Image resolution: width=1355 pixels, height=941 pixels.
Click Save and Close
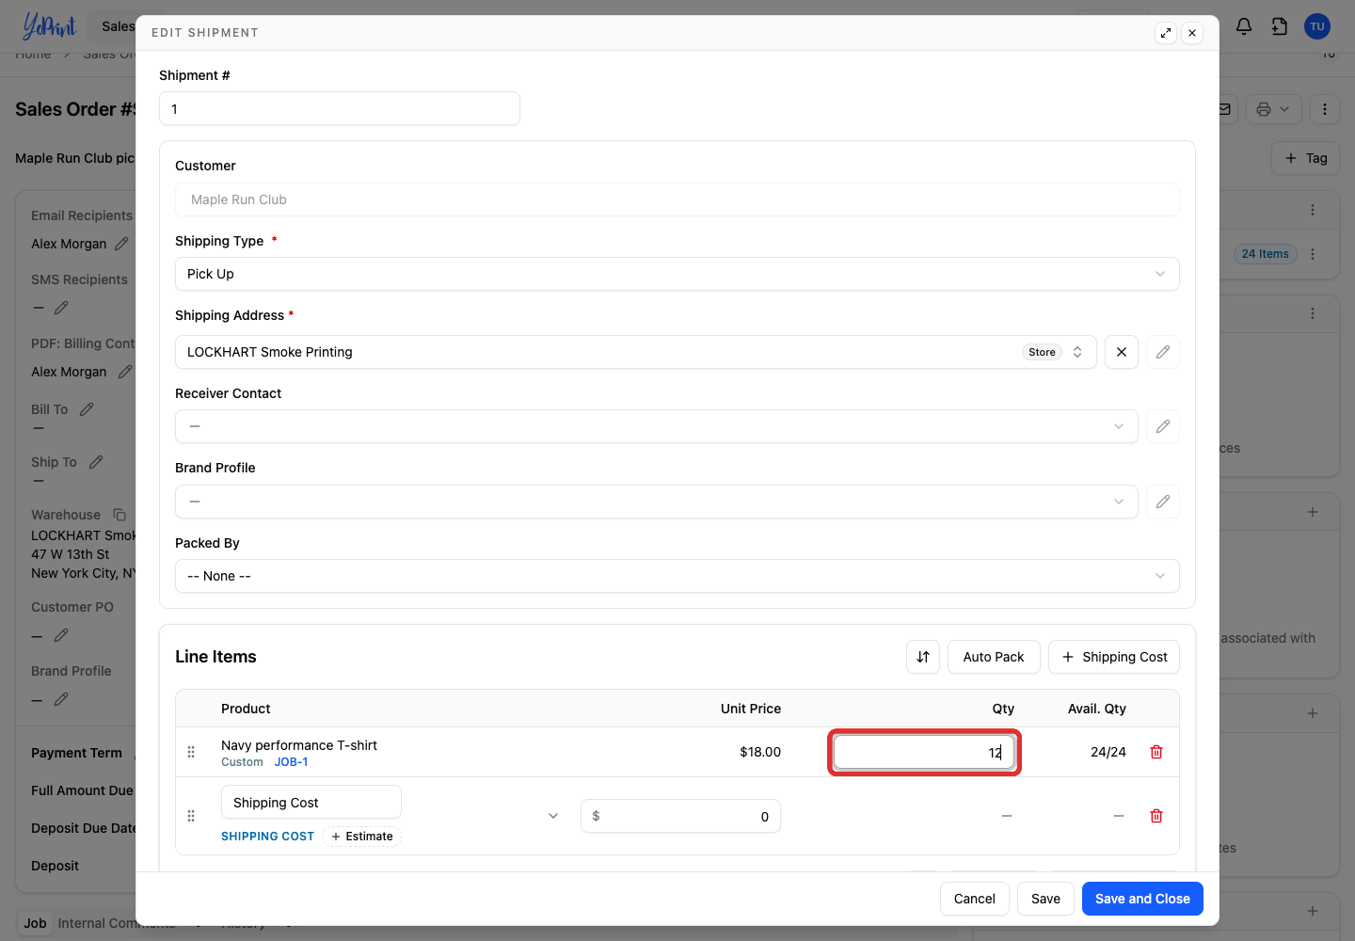coord(1142,899)
